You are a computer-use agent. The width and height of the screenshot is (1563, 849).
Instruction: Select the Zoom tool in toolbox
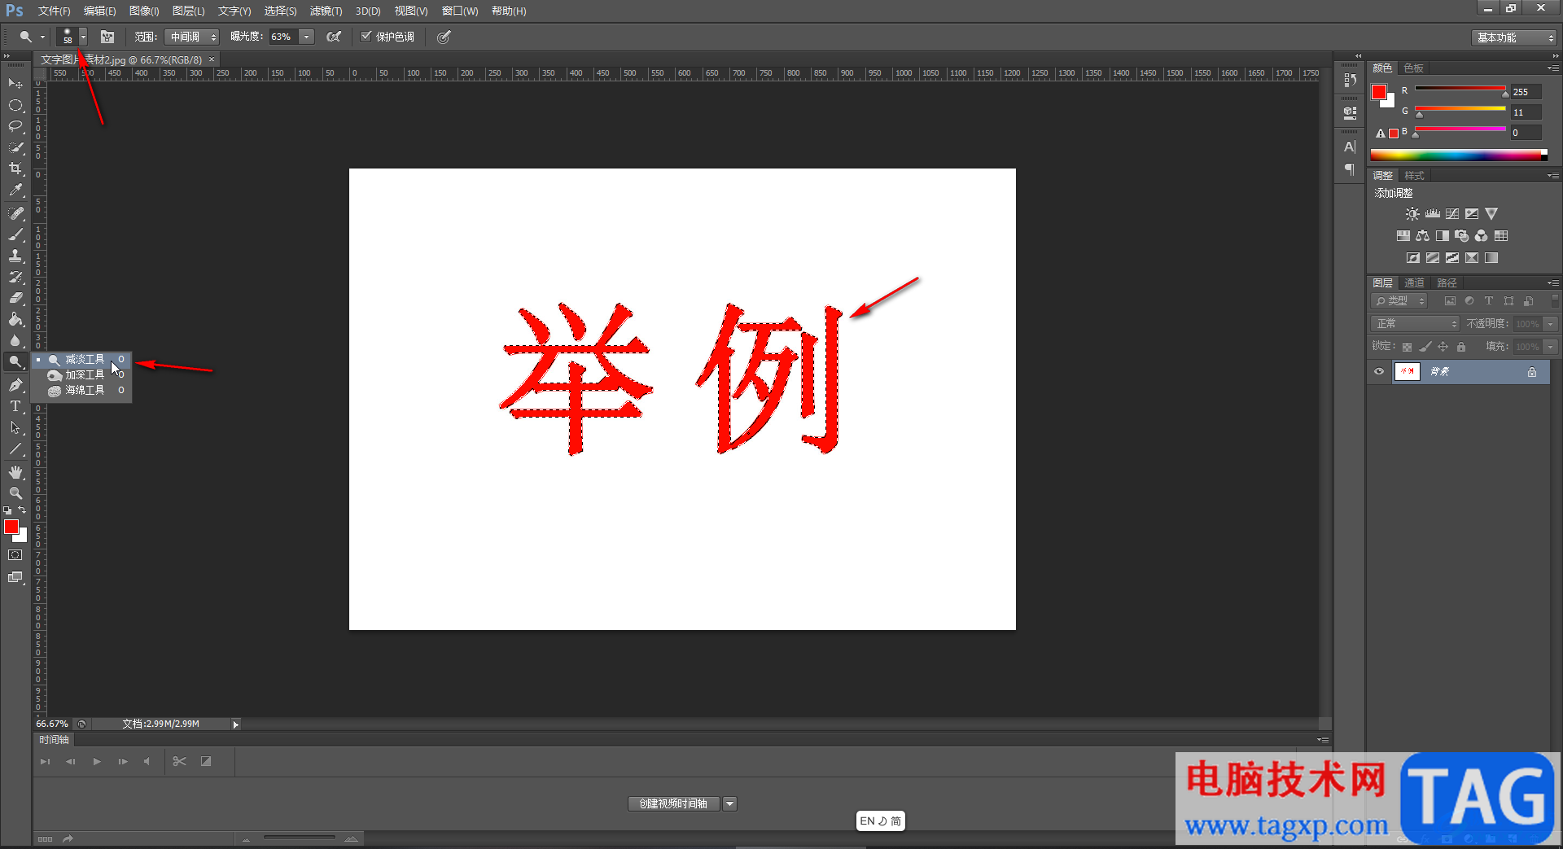click(x=15, y=493)
